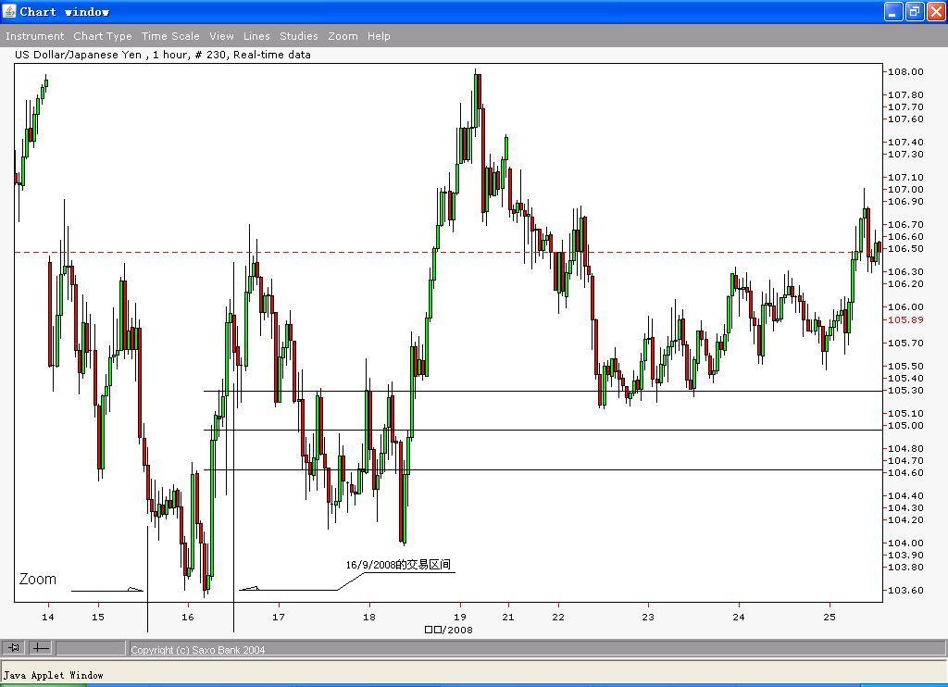Click the US Dollar/Japanese Yen chart title
Viewport: 948px width, 687px height.
tap(163, 55)
